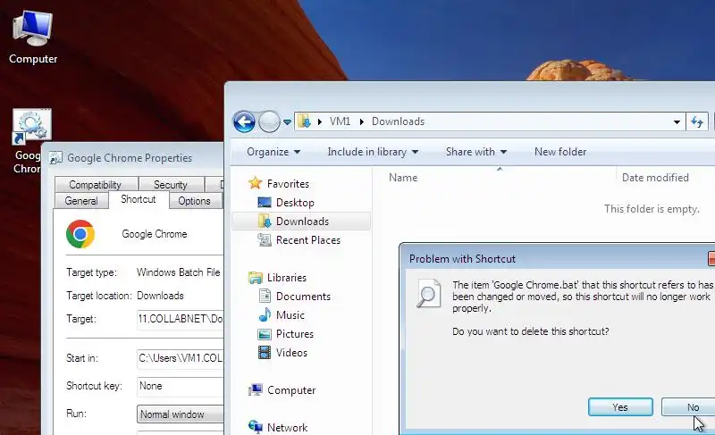Click No in Problem with Shortcut dialog
Screen dimensions: 715x435
click(x=688, y=407)
